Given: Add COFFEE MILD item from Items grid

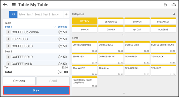Looking at the screenshot, I should pyautogui.click(x=137, y=47).
